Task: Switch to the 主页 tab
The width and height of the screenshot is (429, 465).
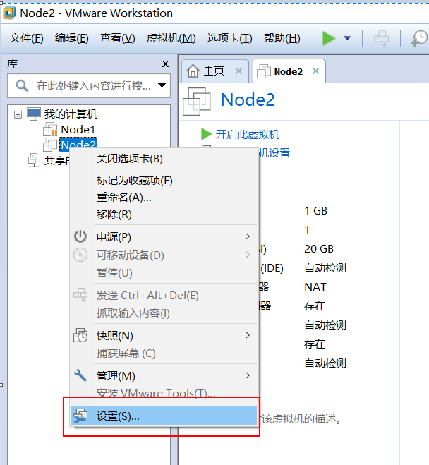Action: 213,71
